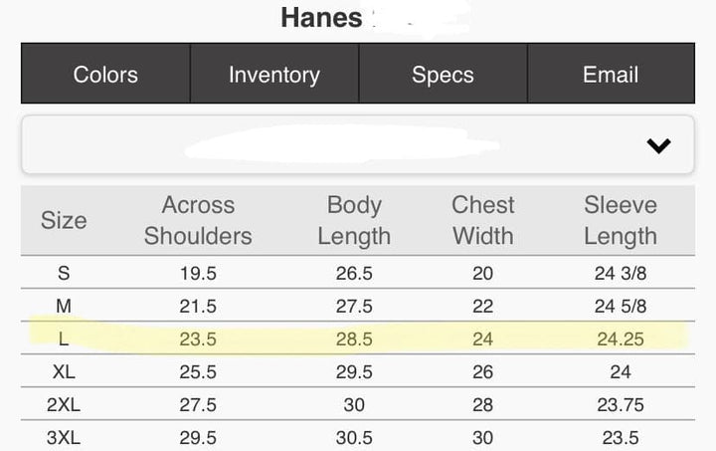Select the highlighted size L row
Viewport: 716px width, 451px height.
(358, 338)
